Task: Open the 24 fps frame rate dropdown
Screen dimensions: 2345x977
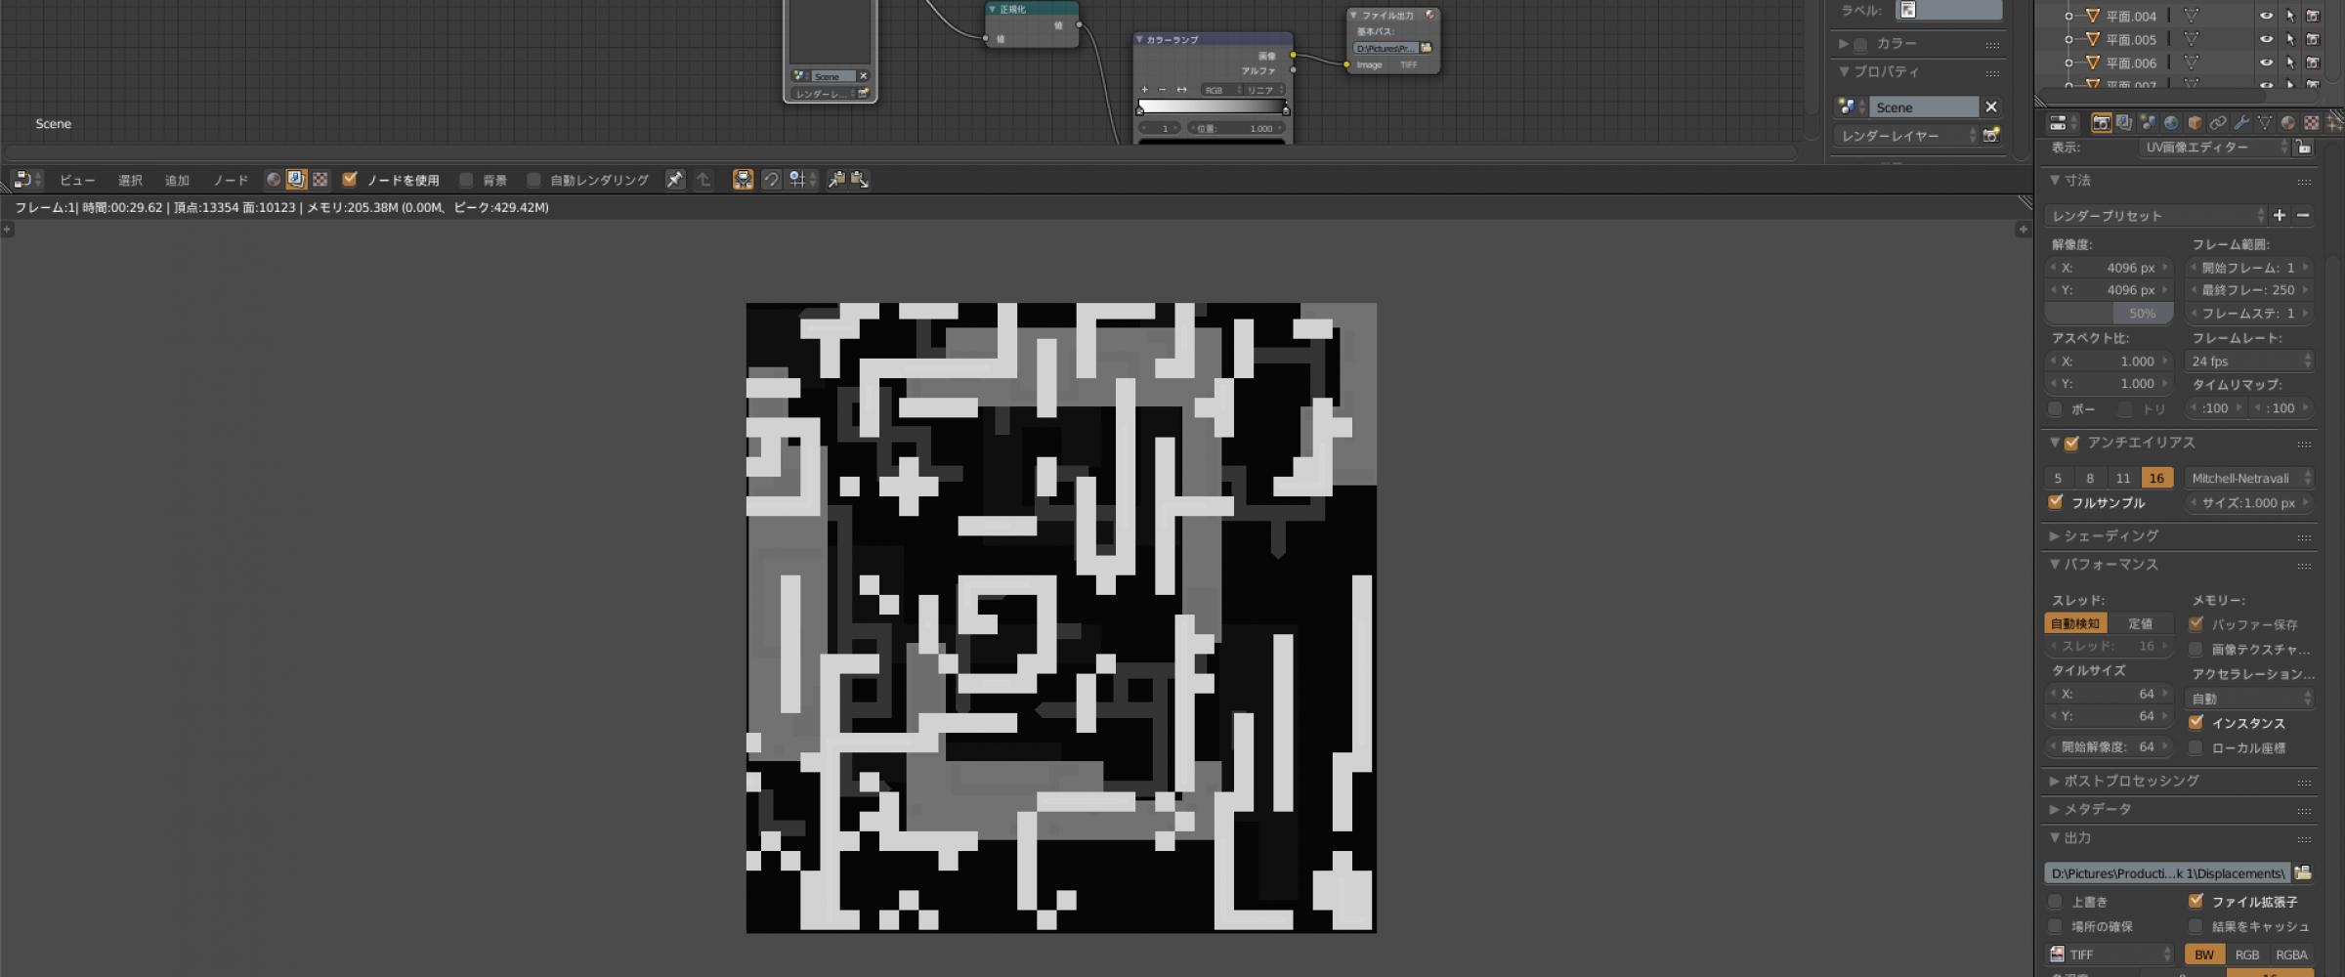Action: click(2247, 361)
